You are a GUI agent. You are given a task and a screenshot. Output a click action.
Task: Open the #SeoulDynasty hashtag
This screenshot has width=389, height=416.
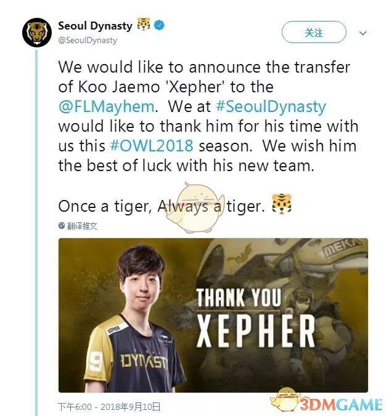point(271,106)
